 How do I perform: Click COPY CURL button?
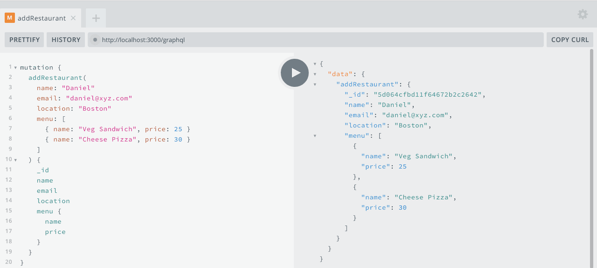click(x=569, y=40)
